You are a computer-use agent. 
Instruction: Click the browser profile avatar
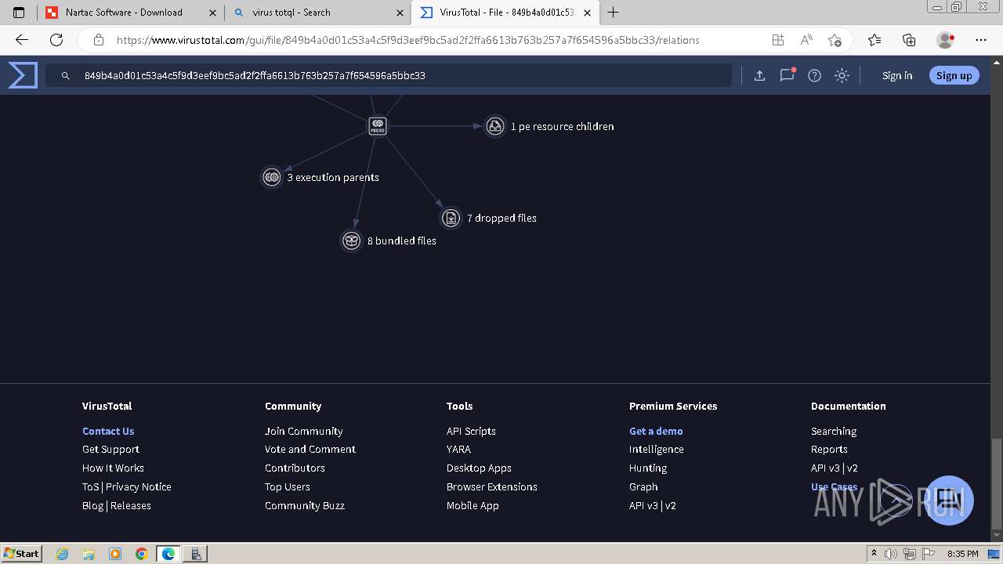[x=946, y=40]
